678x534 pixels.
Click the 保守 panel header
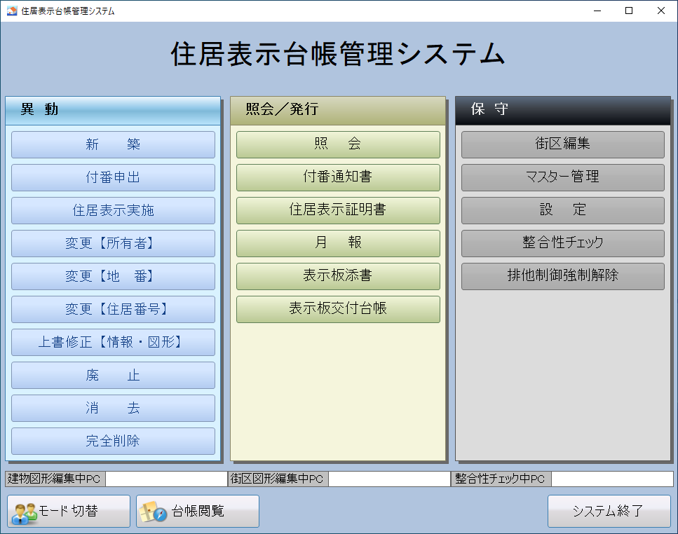(x=563, y=111)
